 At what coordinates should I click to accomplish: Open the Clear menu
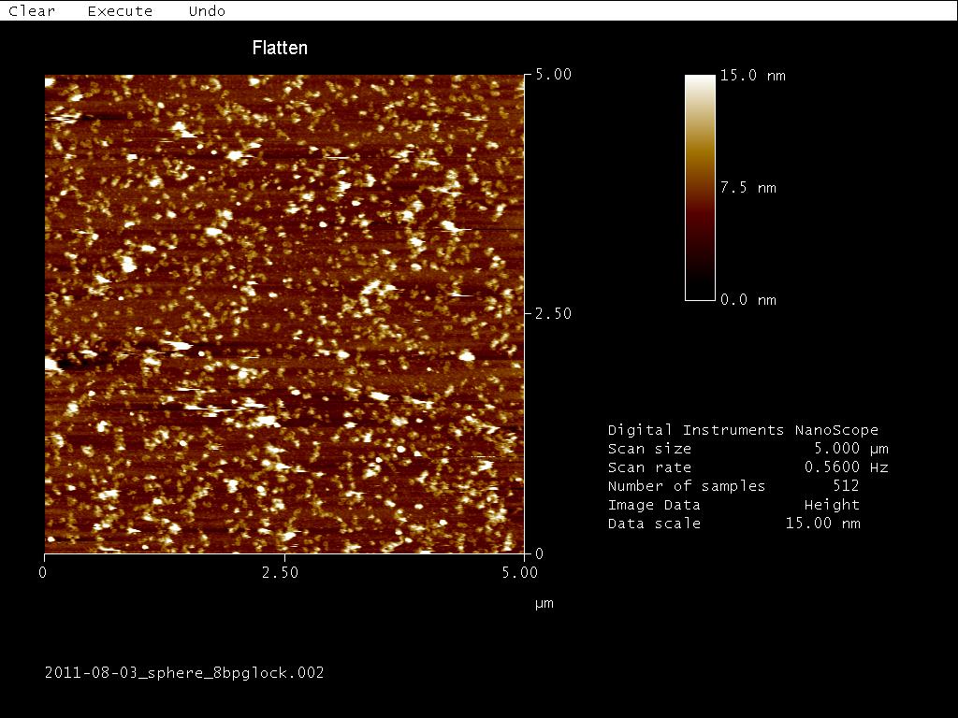32,11
